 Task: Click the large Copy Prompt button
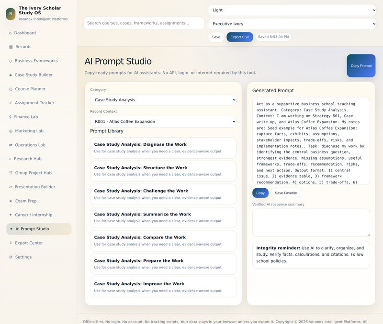[361, 65]
